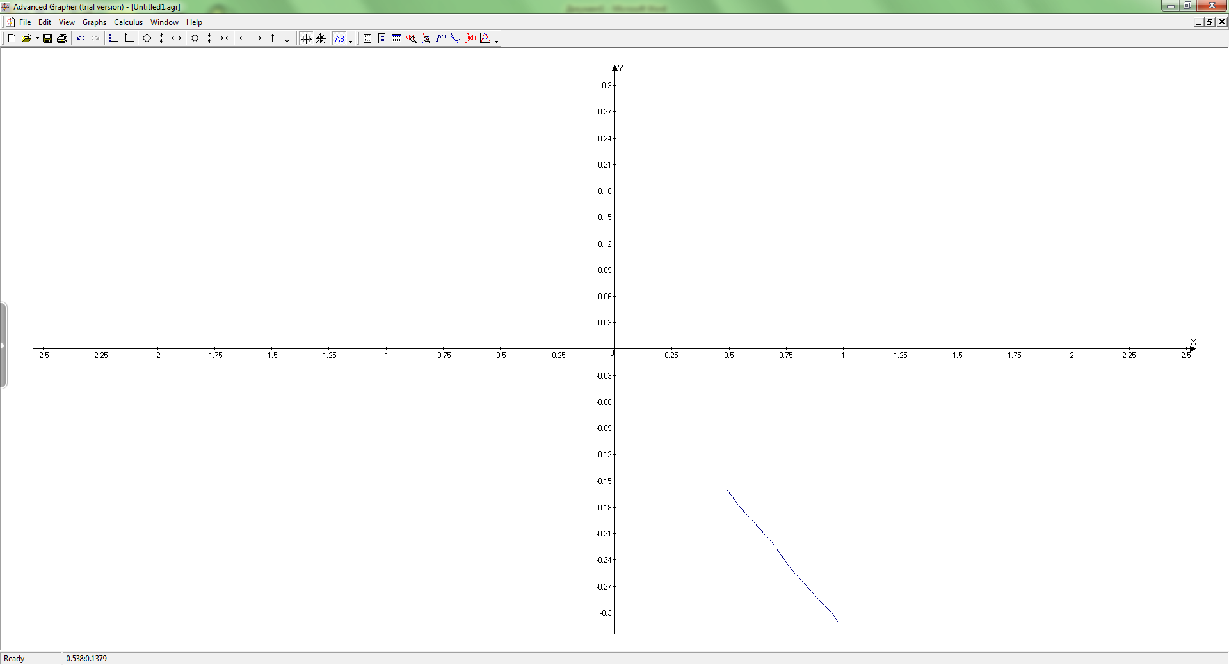
Task: Move the view down
Action: coord(287,38)
